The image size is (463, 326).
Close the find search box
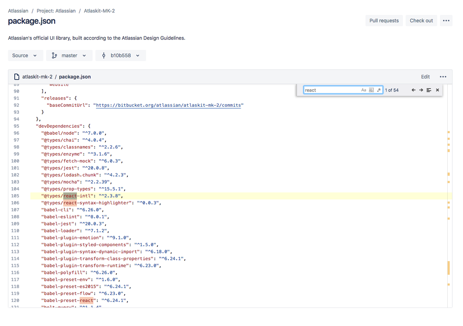tap(438, 90)
